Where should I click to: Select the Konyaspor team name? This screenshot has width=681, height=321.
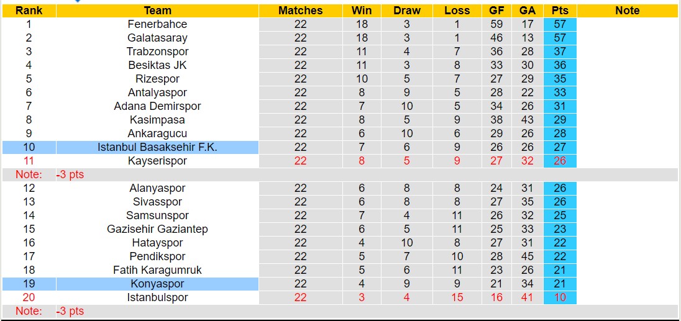[157, 284]
